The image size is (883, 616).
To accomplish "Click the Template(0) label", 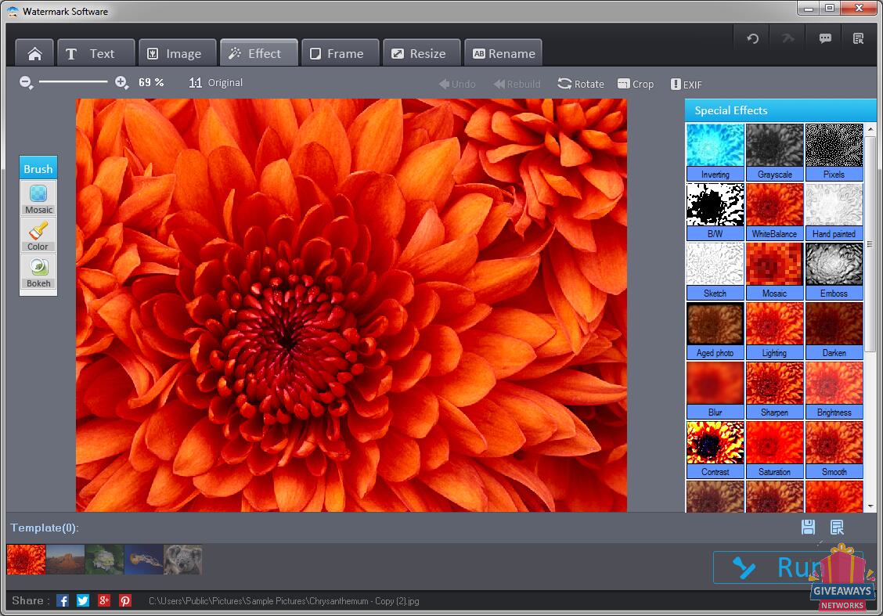I will click(x=45, y=528).
